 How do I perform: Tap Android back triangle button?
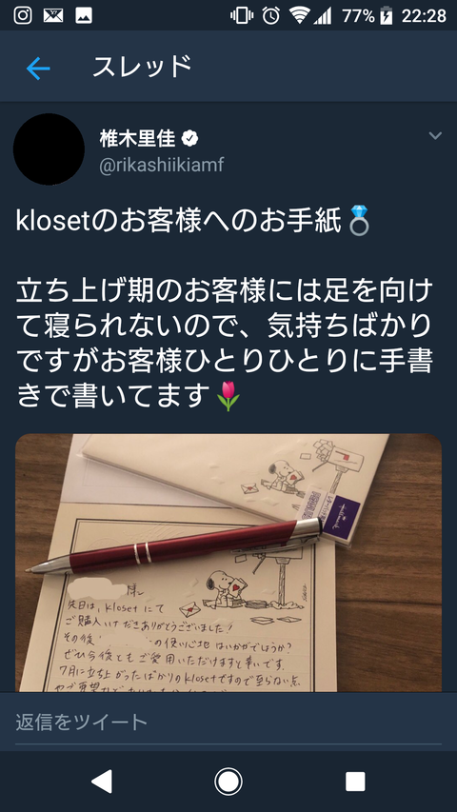click(102, 781)
